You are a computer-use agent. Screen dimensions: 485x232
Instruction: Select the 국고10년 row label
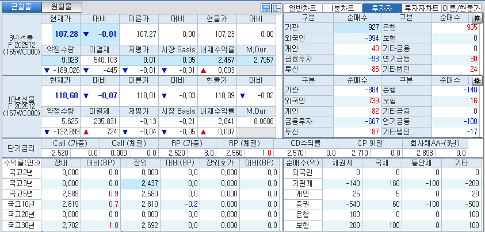click(21, 204)
